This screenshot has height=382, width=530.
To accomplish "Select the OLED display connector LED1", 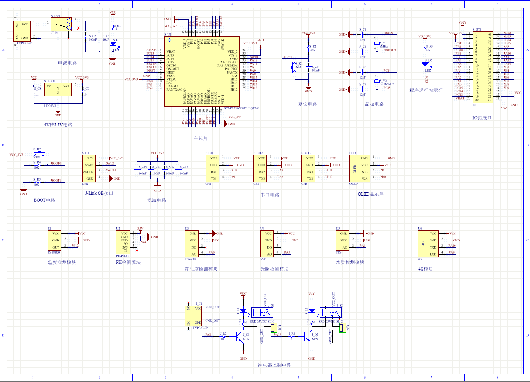I will pos(360,168).
